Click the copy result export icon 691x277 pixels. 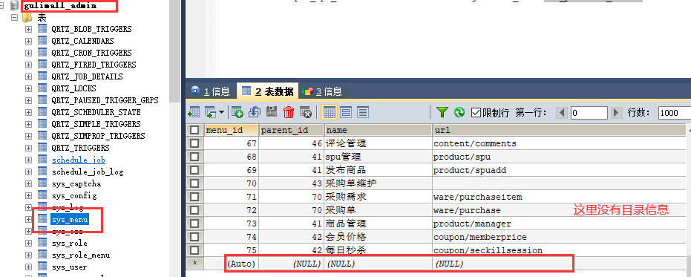click(x=210, y=112)
